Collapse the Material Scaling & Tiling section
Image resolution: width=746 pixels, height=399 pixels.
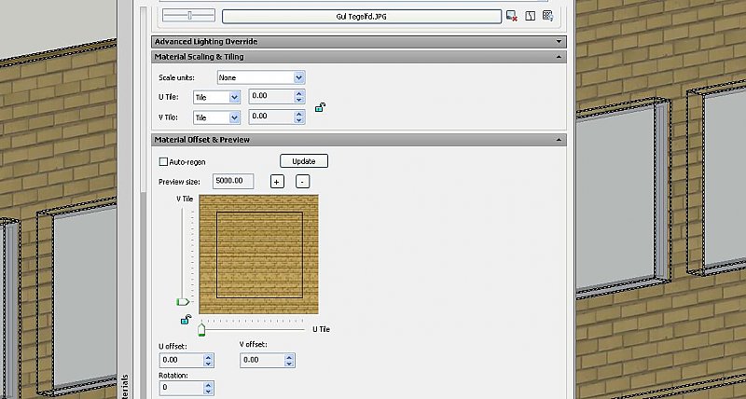pos(359,57)
